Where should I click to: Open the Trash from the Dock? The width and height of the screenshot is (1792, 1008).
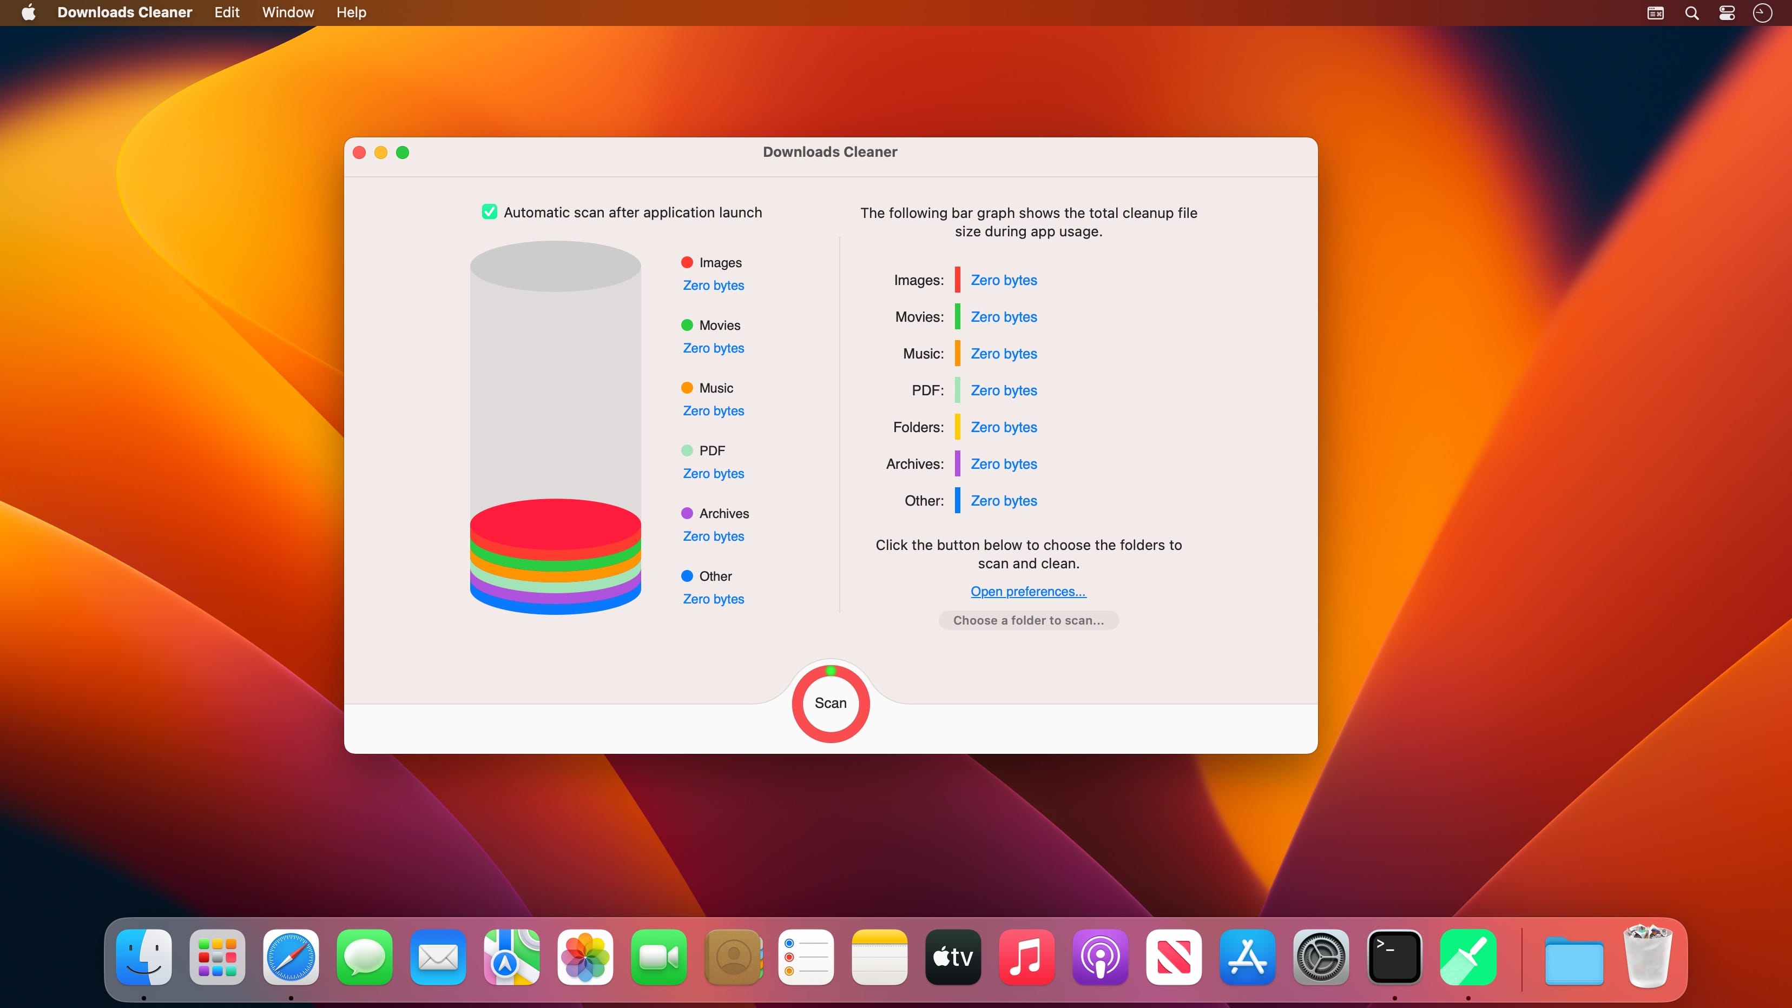(1648, 956)
